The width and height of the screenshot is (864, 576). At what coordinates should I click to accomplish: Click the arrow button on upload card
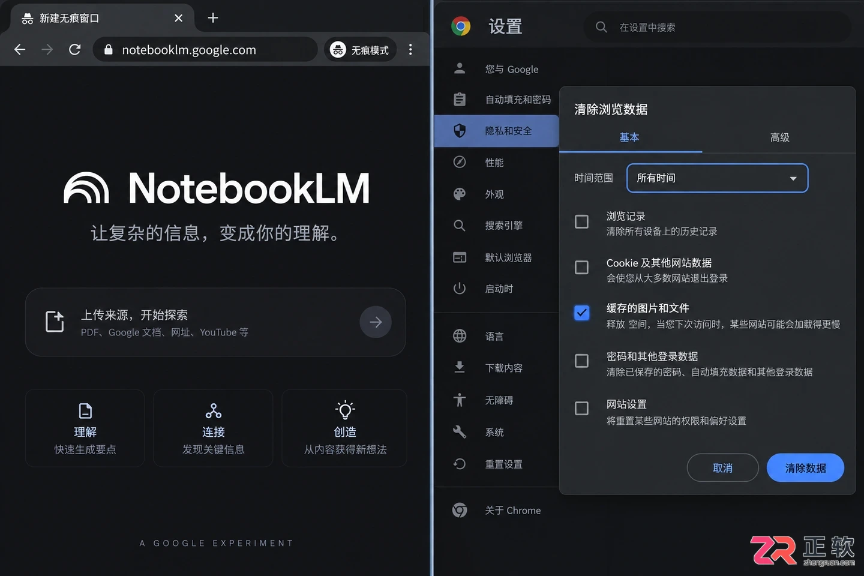tap(376, 322)
